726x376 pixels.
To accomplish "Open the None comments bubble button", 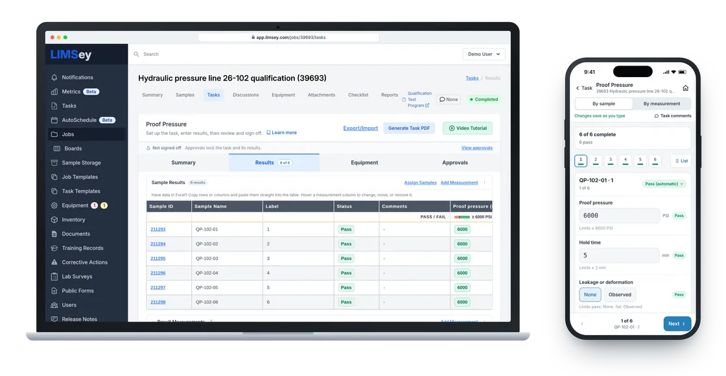I will pyautogui.click(x=449, y=100).
